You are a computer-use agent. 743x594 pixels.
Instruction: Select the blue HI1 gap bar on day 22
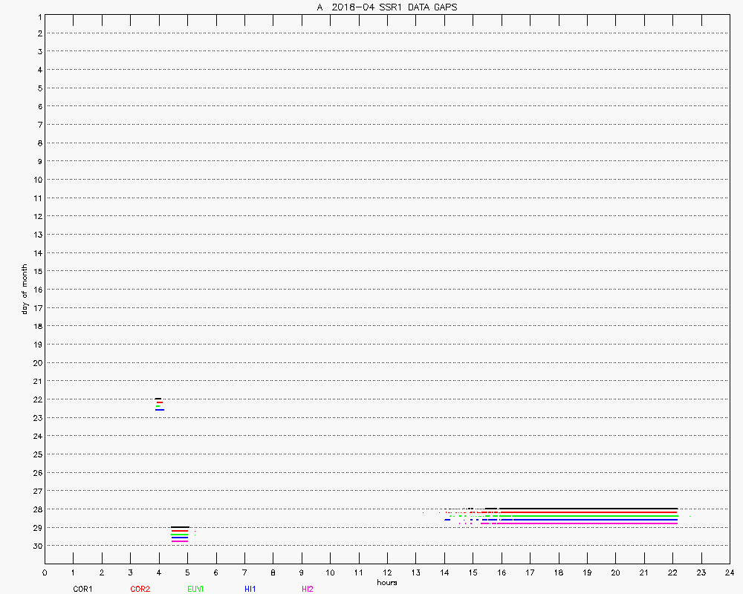pyautogui.click(x=159, y=410)
